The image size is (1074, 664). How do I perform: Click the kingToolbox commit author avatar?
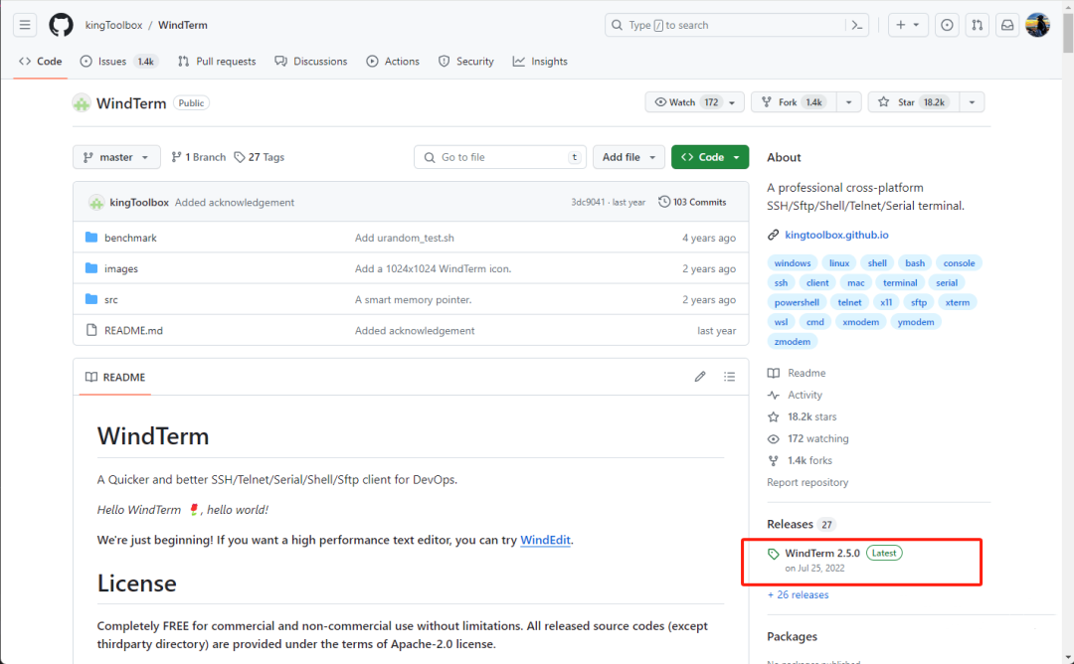coord(95,203)
